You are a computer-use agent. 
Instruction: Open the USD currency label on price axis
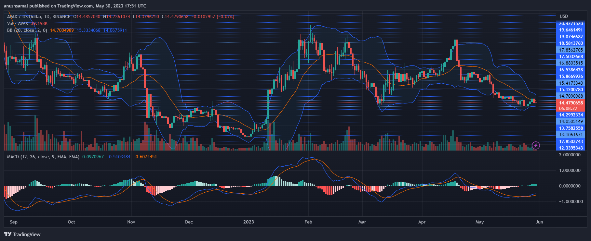point(564,16)
